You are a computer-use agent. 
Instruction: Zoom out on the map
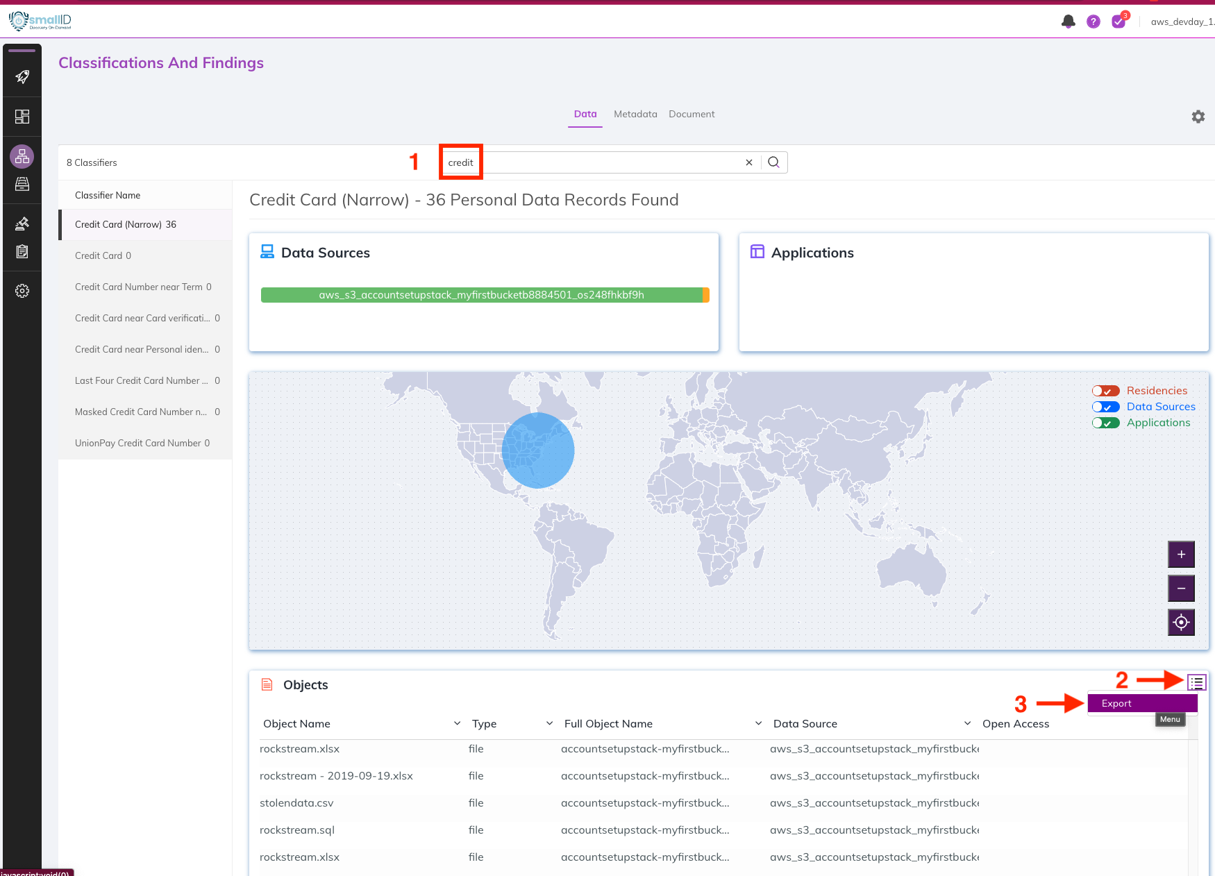pyautogui.click(x=1182, y=589)
